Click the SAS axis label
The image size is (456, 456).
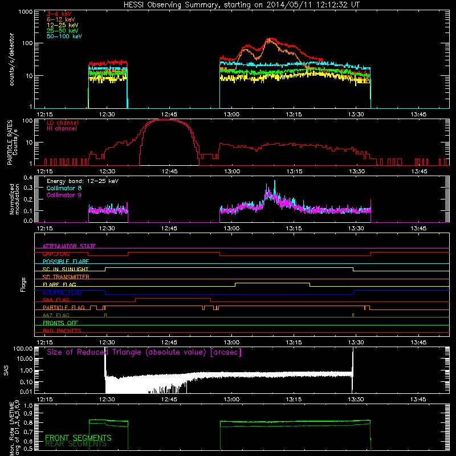click(6, 370)
